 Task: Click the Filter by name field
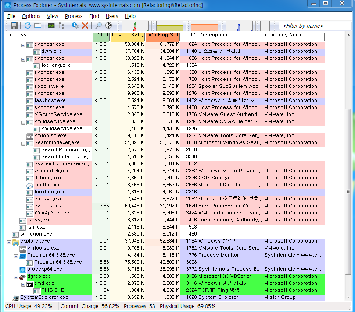pyautogui.click(x=315, y=26)
